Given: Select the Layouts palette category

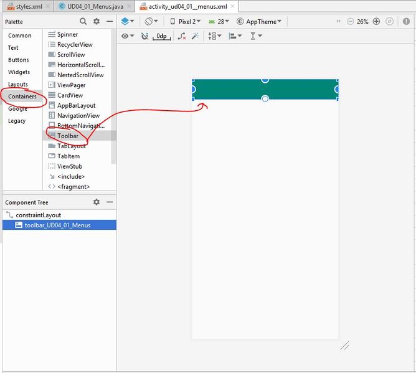Looking at the screenshot, I should point(18,84).
